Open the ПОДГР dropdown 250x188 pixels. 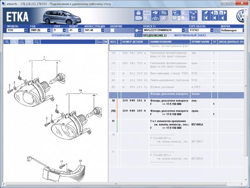80,30
